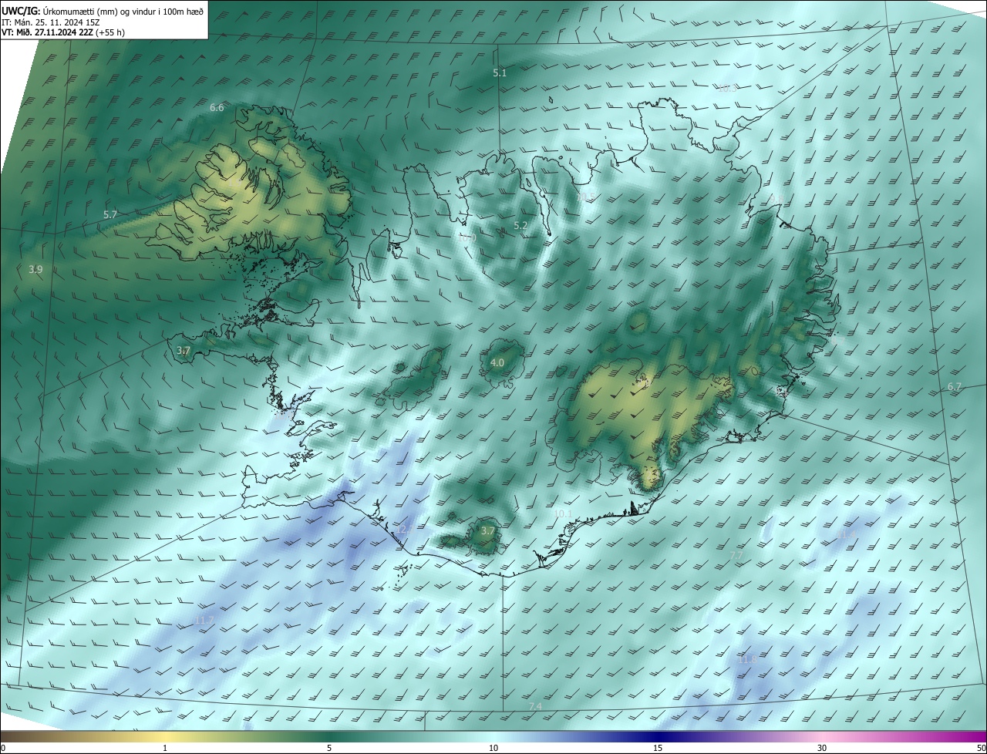Viewport: 987px width, 754px height.
Task: Click the pale cyan colour at legend value 10
Action: (493, 738)
